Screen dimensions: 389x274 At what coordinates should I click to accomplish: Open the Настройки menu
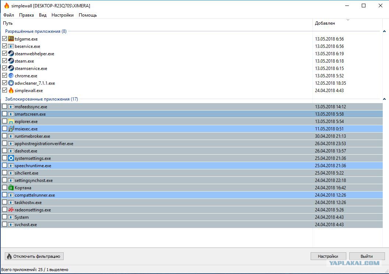63,15
